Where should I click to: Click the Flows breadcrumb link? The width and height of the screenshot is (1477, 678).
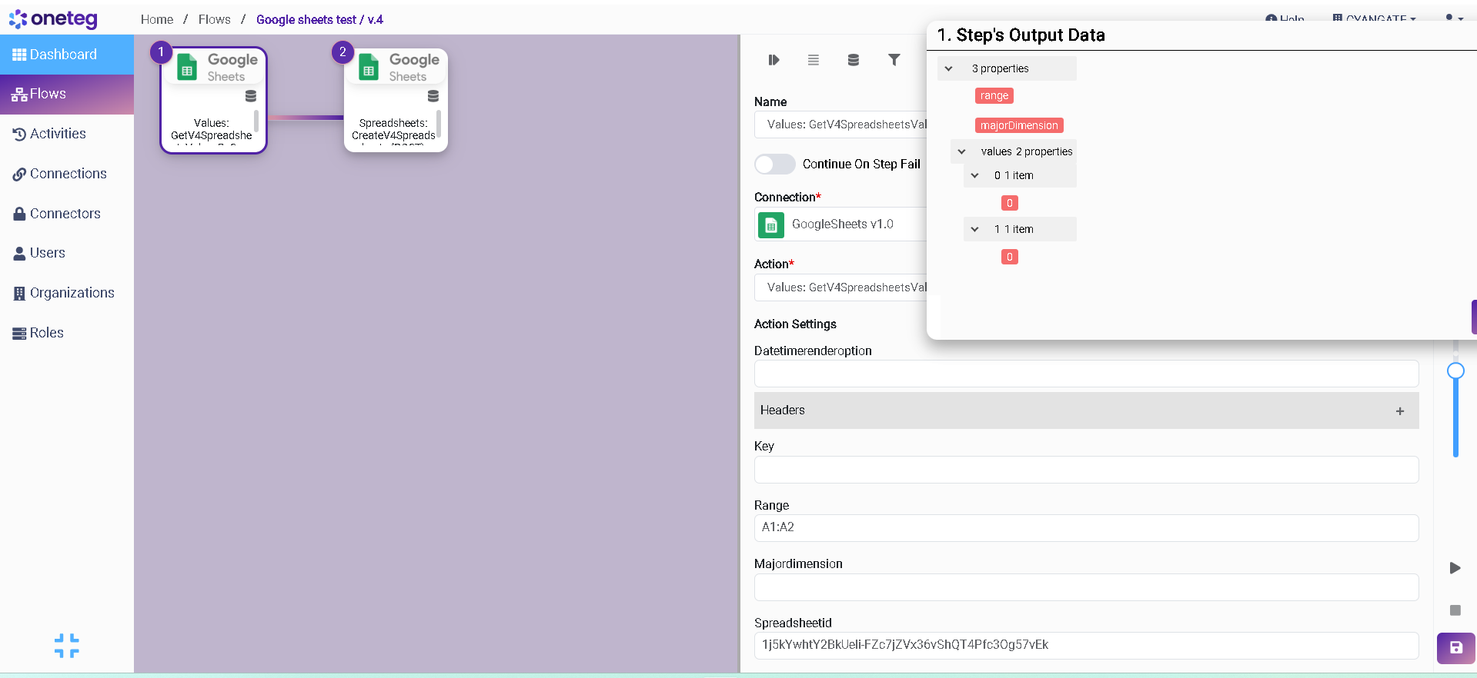[214, 19]
